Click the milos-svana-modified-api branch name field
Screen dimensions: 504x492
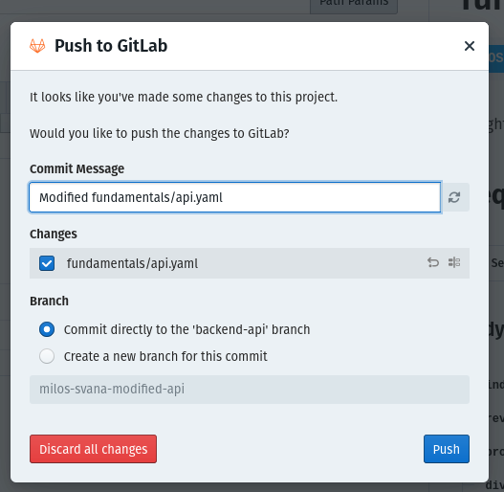(x=250, y=390)
